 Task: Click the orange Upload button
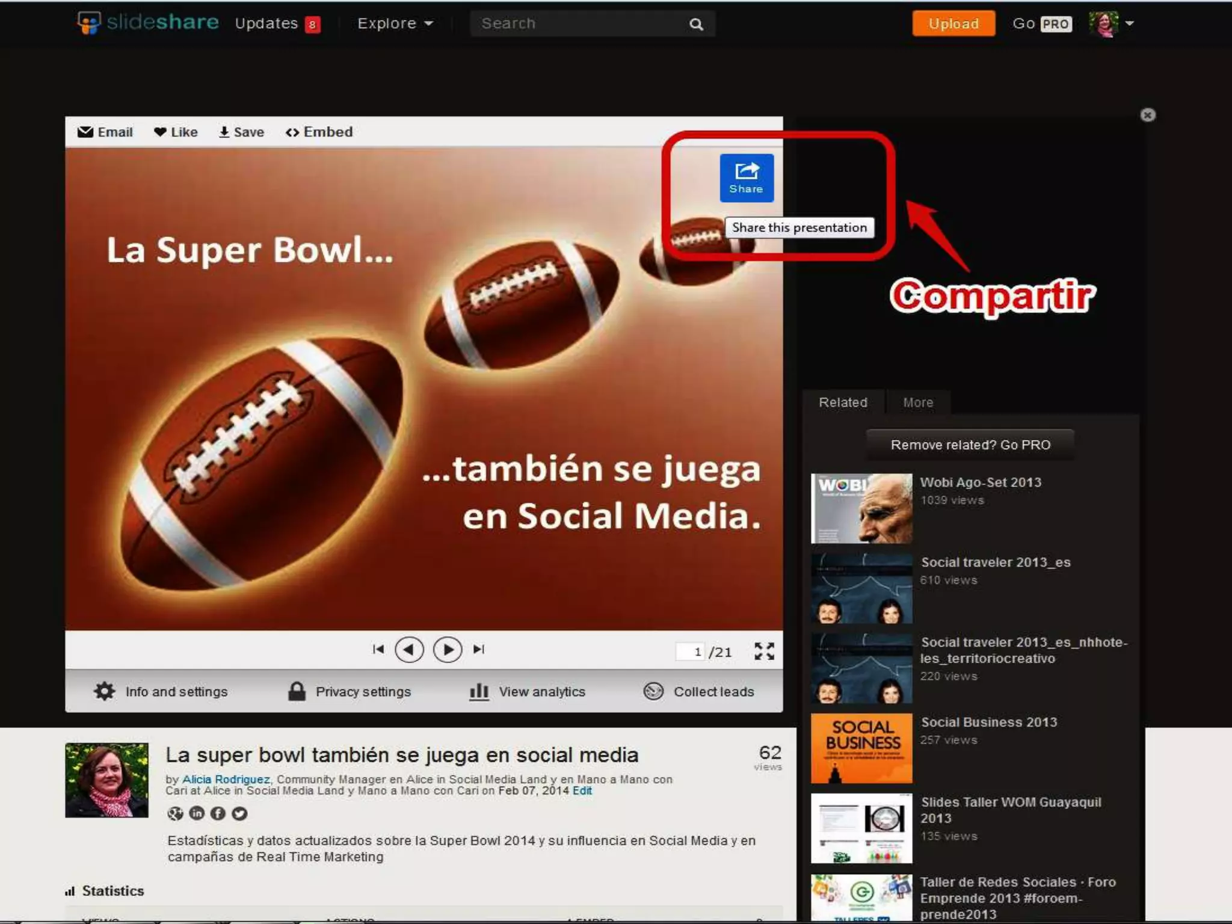point(953,23)
